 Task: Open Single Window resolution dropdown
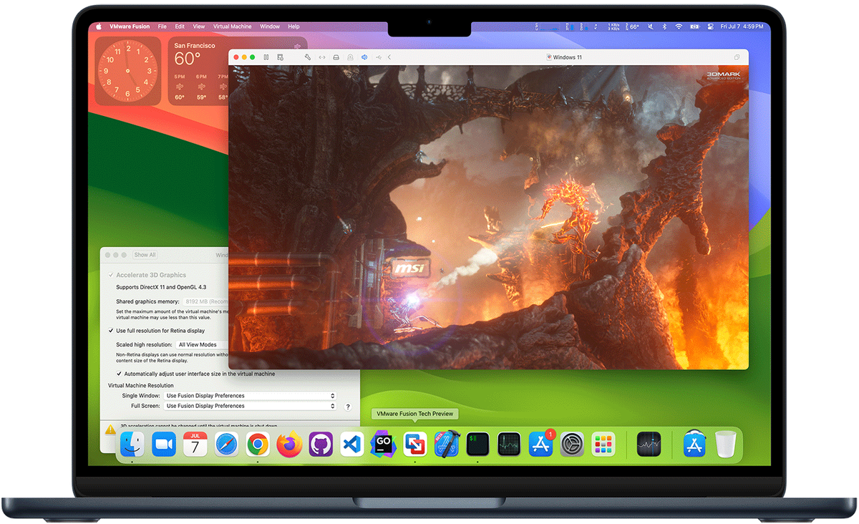250,395
